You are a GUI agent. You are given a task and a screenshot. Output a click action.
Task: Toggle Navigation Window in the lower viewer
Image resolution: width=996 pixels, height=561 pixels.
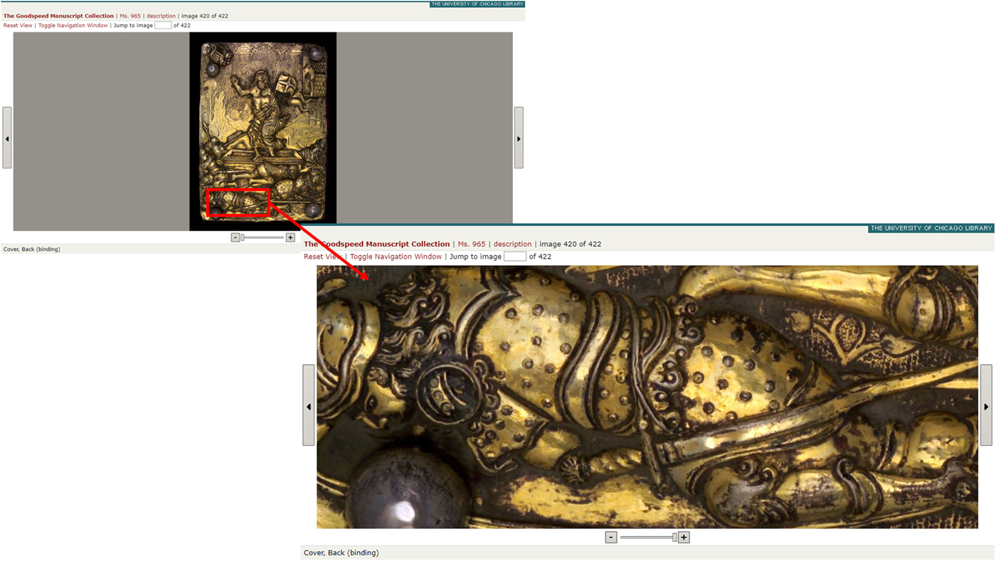click(396, 257)
